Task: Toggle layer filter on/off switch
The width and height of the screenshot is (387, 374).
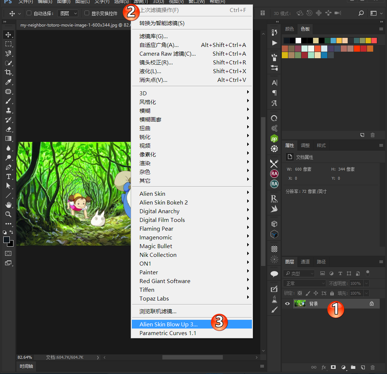Action: [x=367, y=273]
